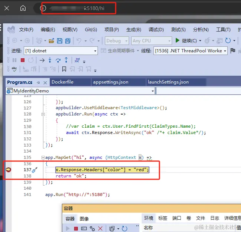241x232 pixels.
Task: Click the Save icon
Action: [60, 41]
